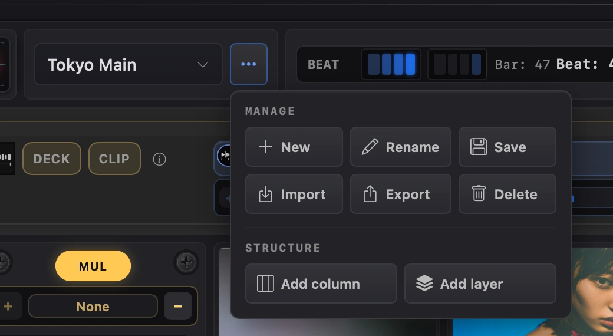The height and width of the screenshot is (336, 613).
Task: Delete the composition
Action: pos(507,195)
